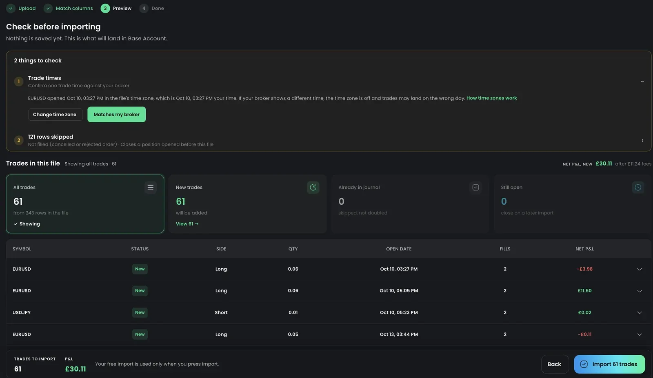The image size is (653, 378).
Task: Expand the EURUSD Oct 13, 03:44 PM trade row
Action: click(640, 334)
